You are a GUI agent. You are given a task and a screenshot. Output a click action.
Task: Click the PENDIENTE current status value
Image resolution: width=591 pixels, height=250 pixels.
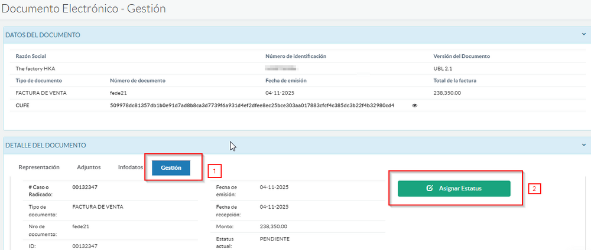pos(274,239)
